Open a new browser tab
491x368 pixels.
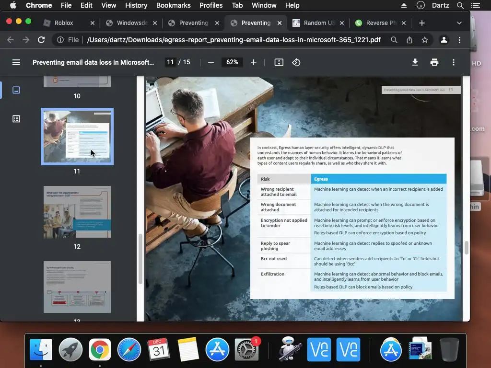click(x=422, y=23)
